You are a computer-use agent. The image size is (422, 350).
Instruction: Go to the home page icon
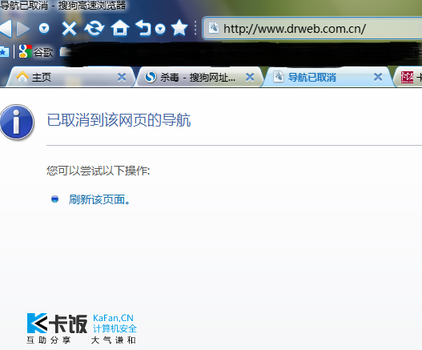pyautogui.click(x=120, y=28)
